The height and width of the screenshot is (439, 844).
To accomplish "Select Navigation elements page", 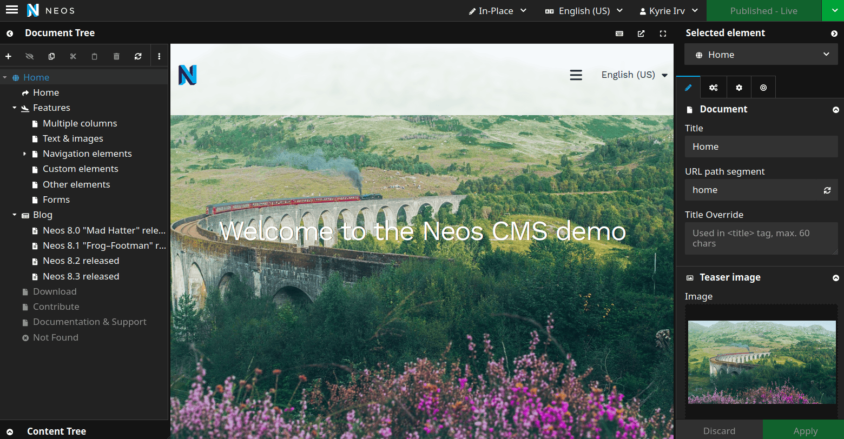I will coord(87,154).
